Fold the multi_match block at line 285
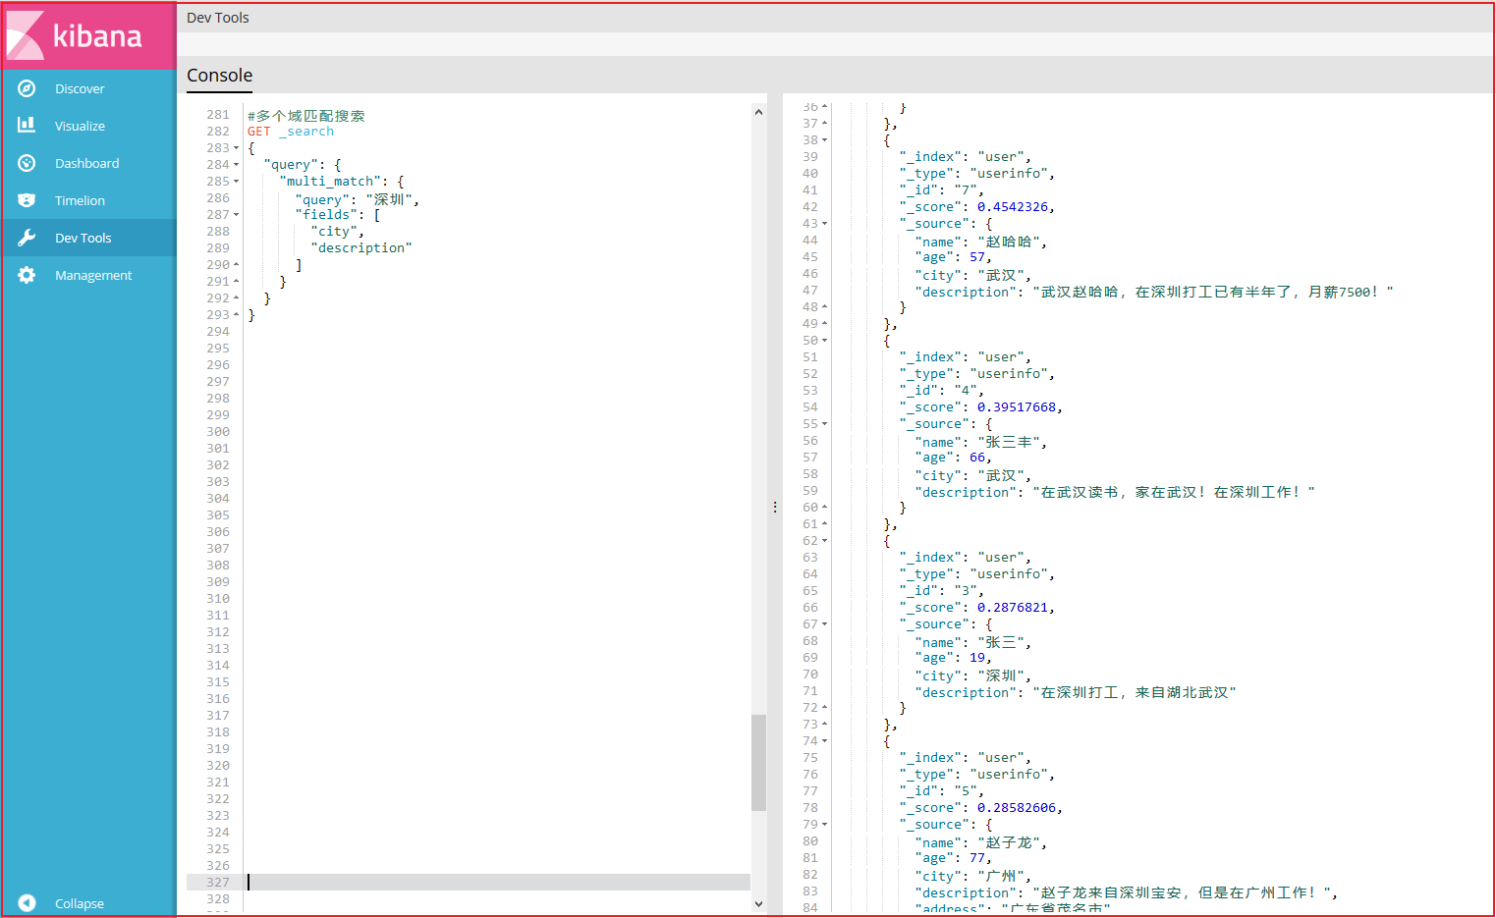Image resolution: width=1496 pixels, height=918 pixels. pos(237,182)
